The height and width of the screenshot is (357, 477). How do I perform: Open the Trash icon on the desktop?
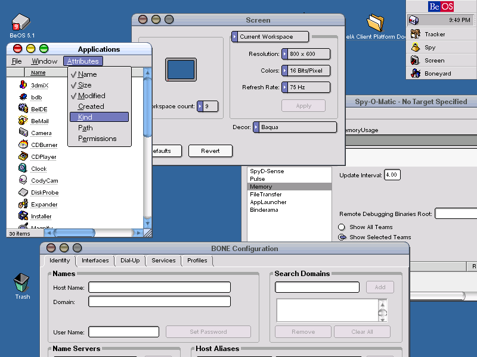click(x=21, y=282)
